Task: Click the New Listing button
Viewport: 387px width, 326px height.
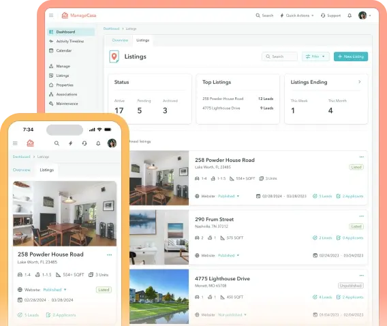Action: (351, 56)
